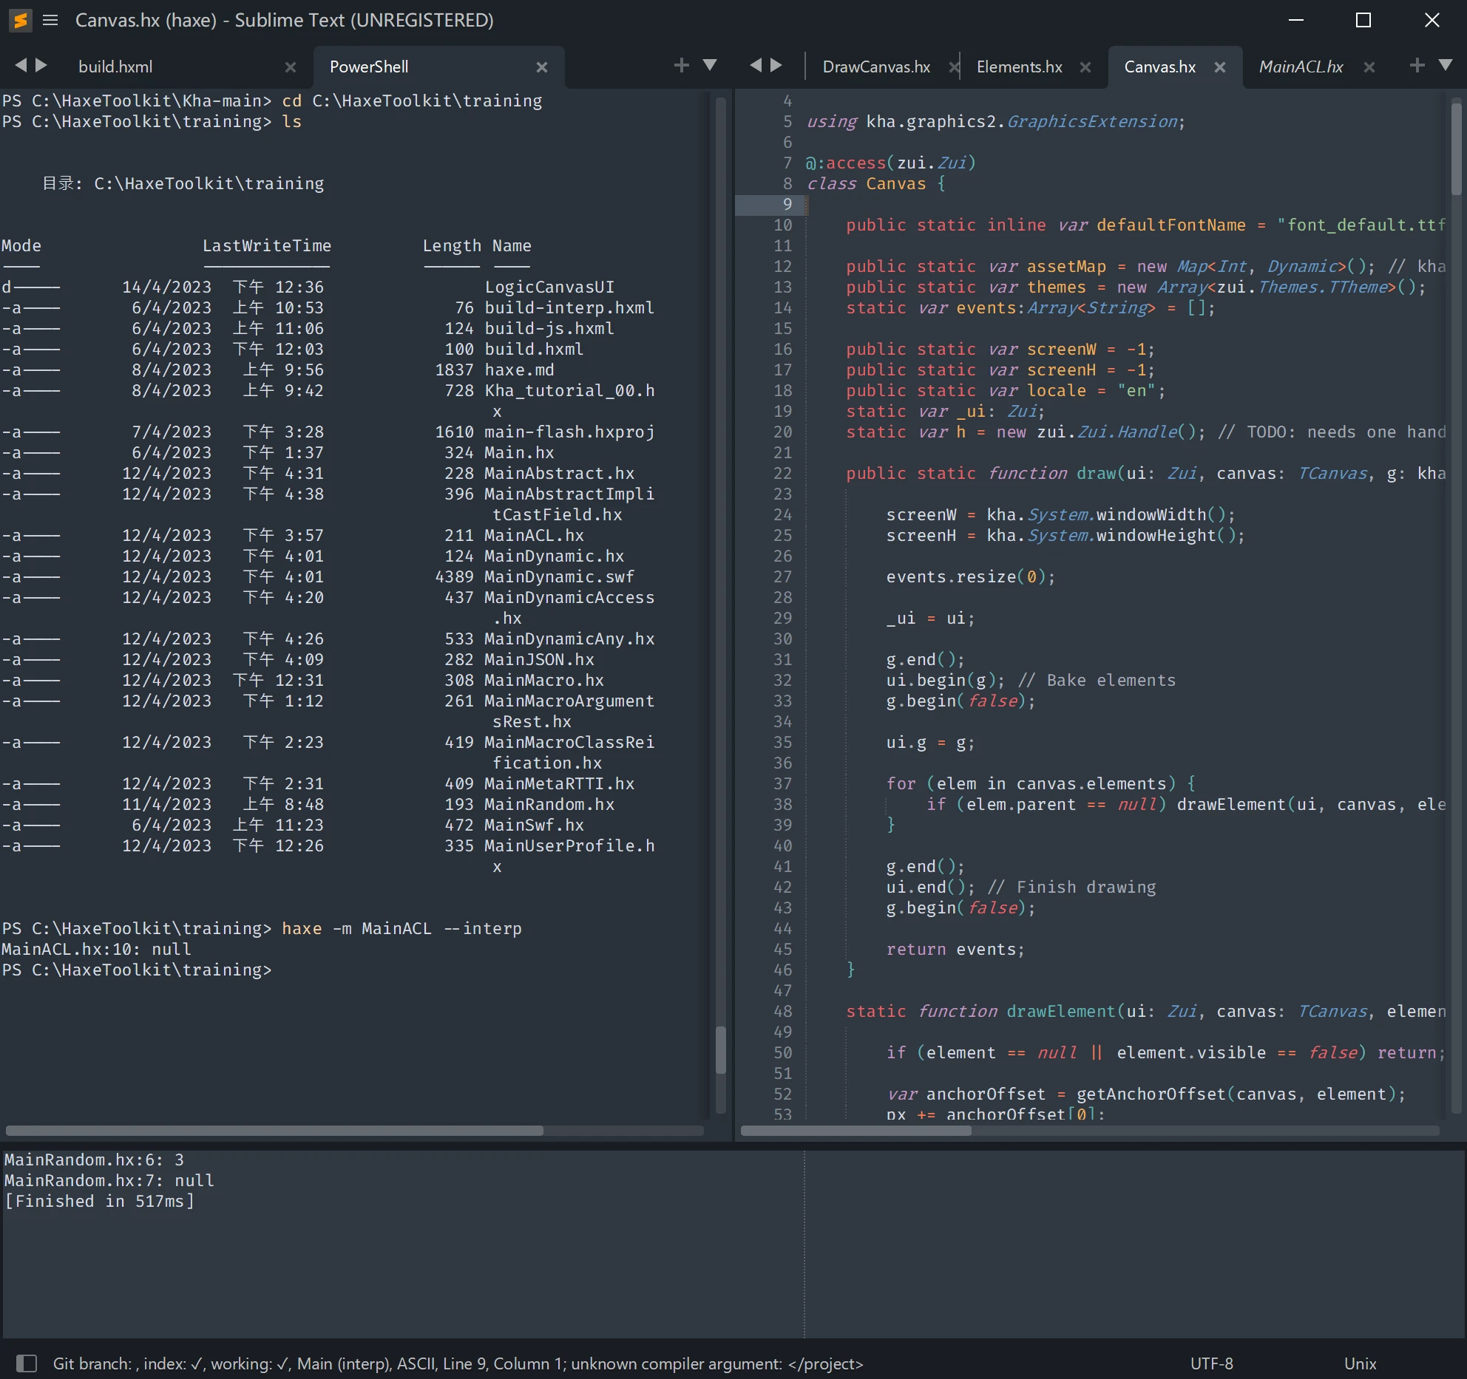Click 'class Canvas' declaration
The image size is (1467, 1379).
866,183
